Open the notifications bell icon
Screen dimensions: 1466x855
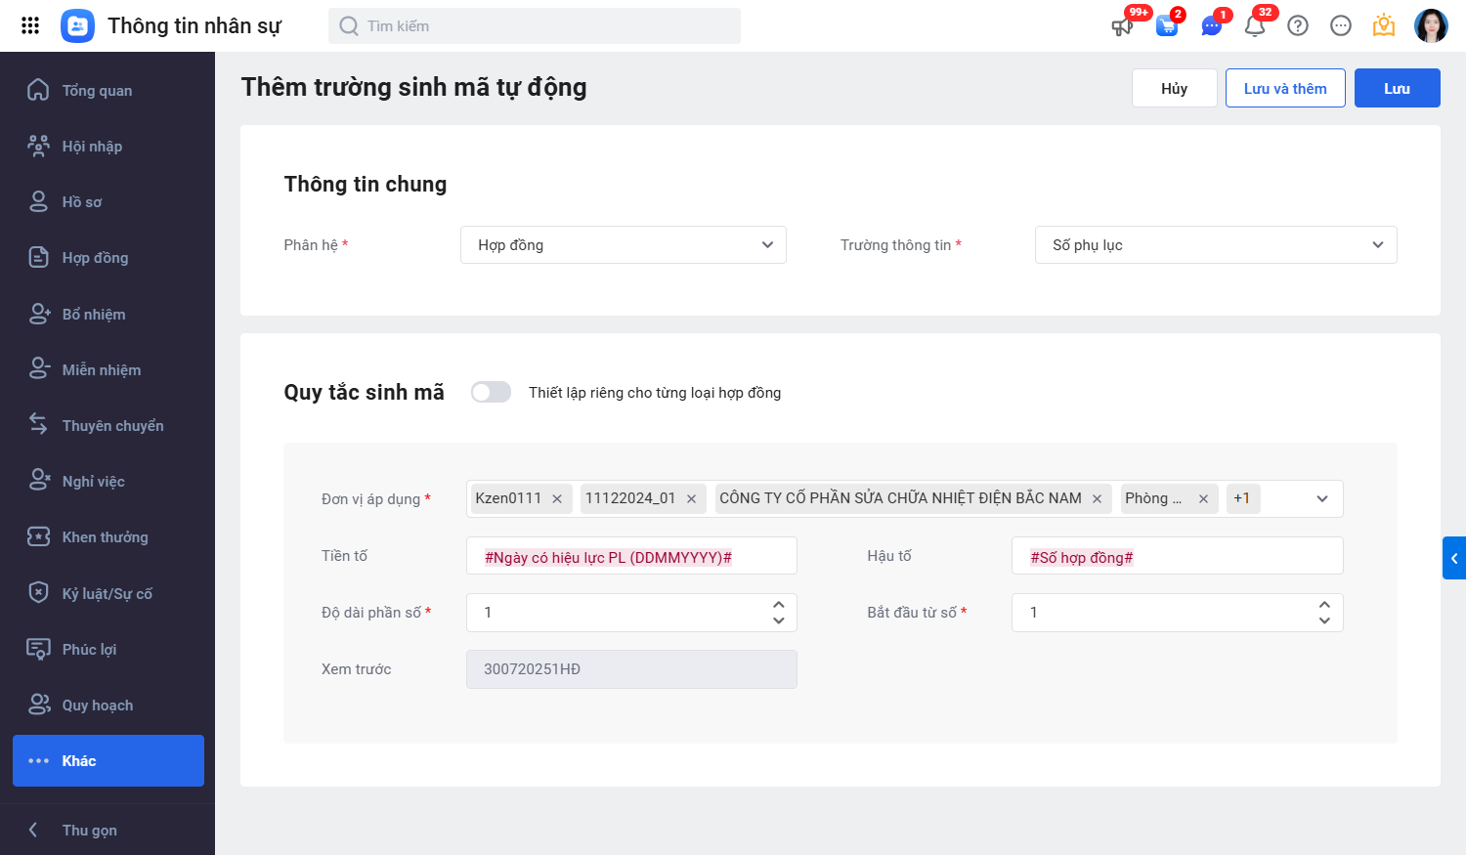click(x=1255, y=26)
